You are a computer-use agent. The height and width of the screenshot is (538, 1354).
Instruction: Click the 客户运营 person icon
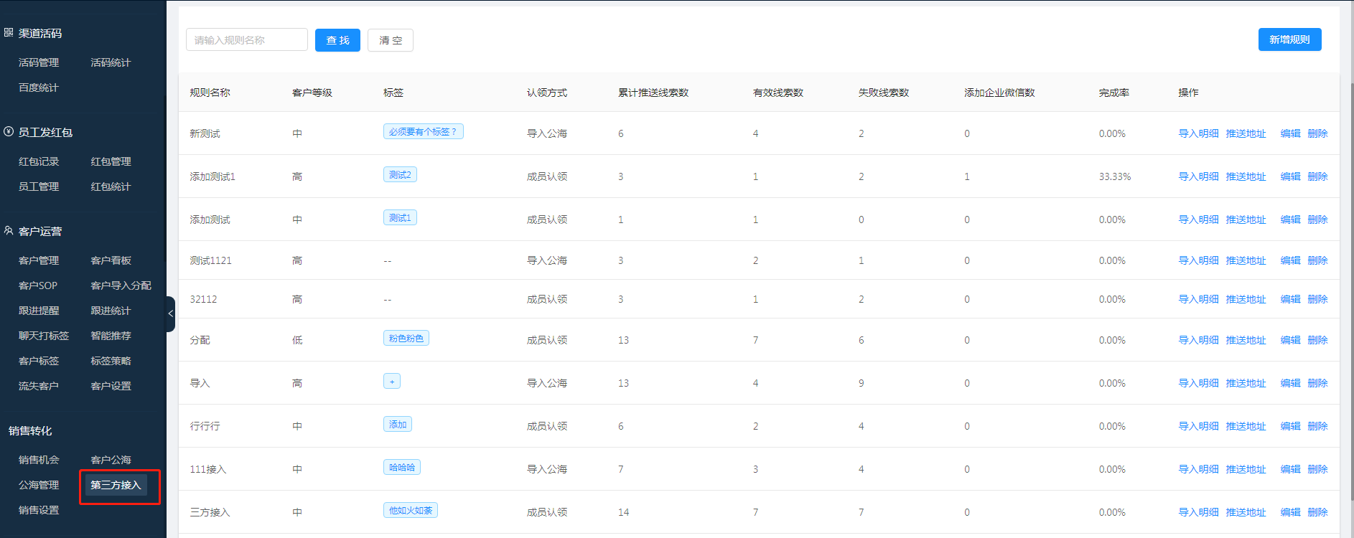click(x=9, y=230)
